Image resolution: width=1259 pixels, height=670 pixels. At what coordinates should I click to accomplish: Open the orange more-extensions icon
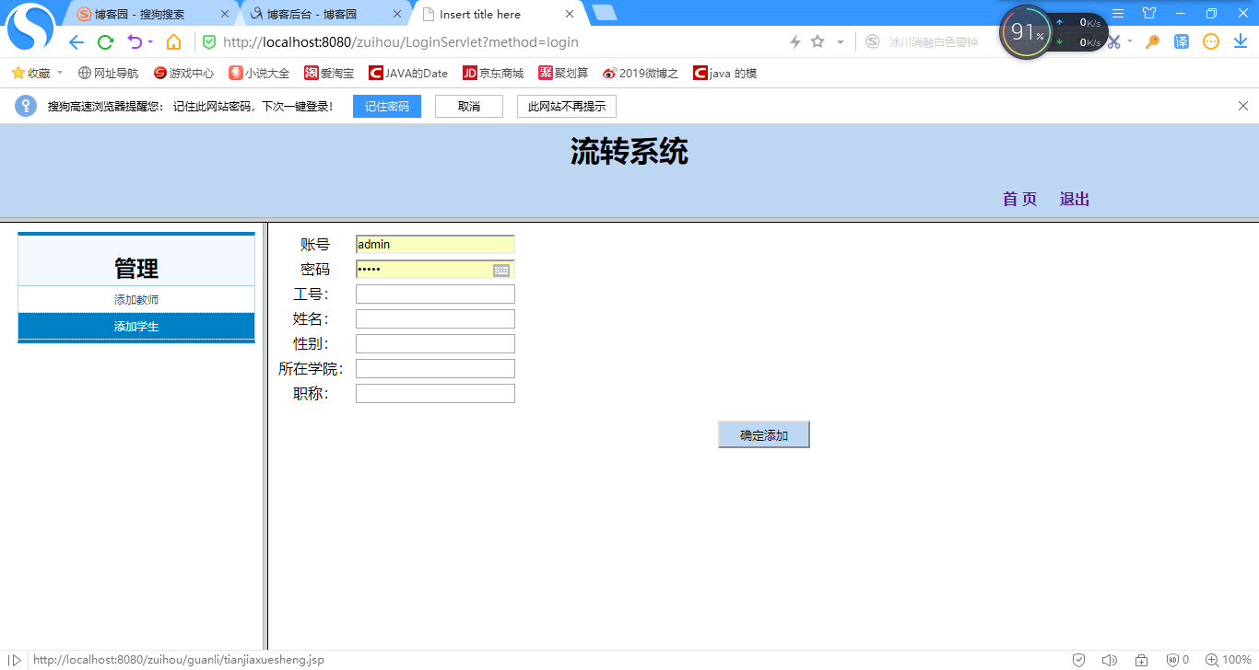[x=1211, y=42]
